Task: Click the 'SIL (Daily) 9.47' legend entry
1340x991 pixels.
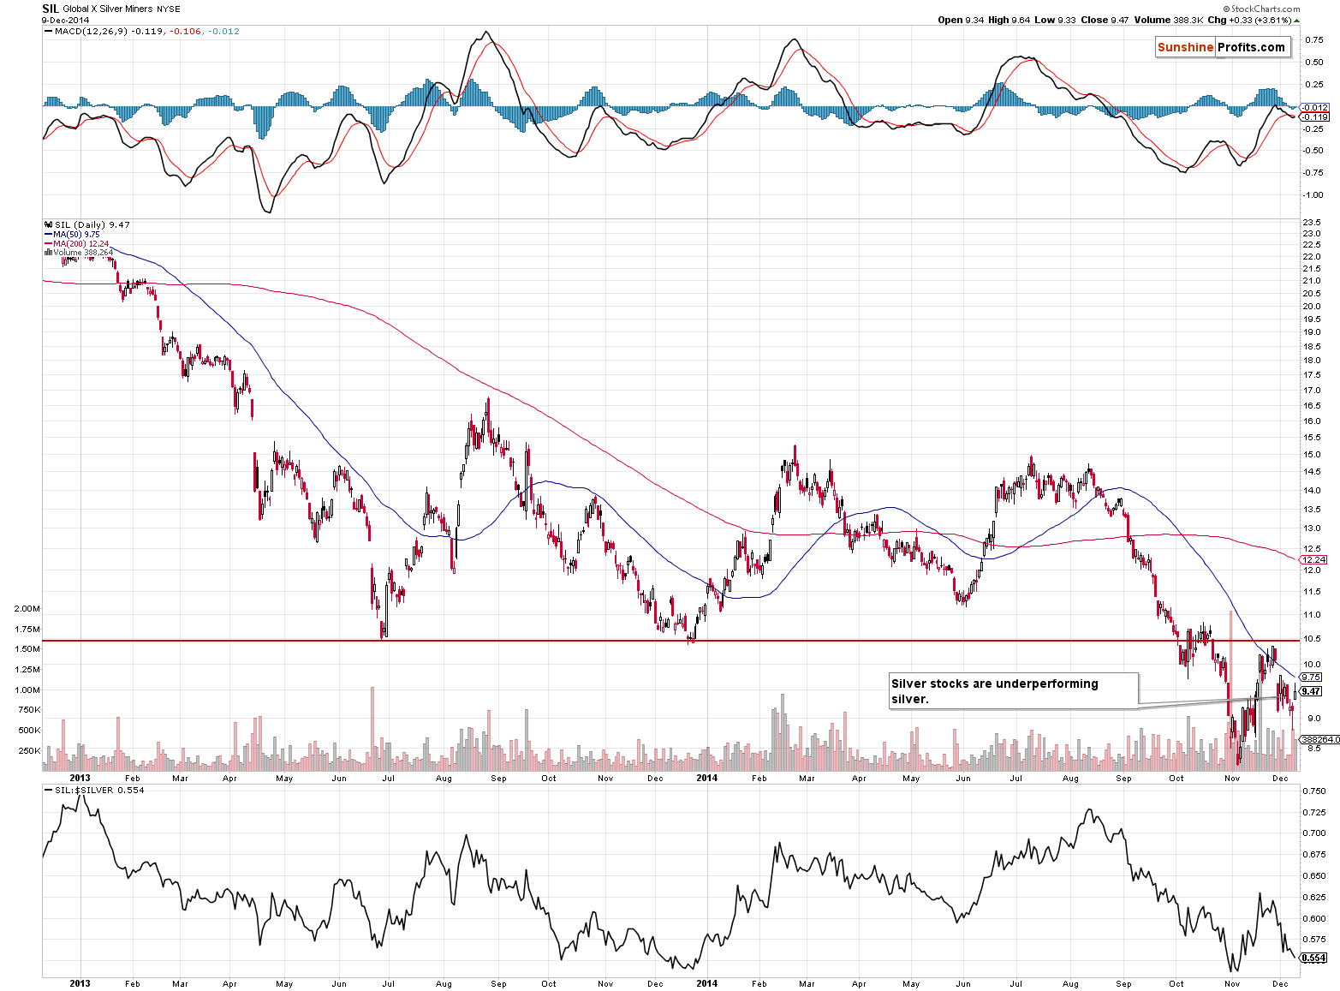Action: pyautogui.click(x=87, y=224)
